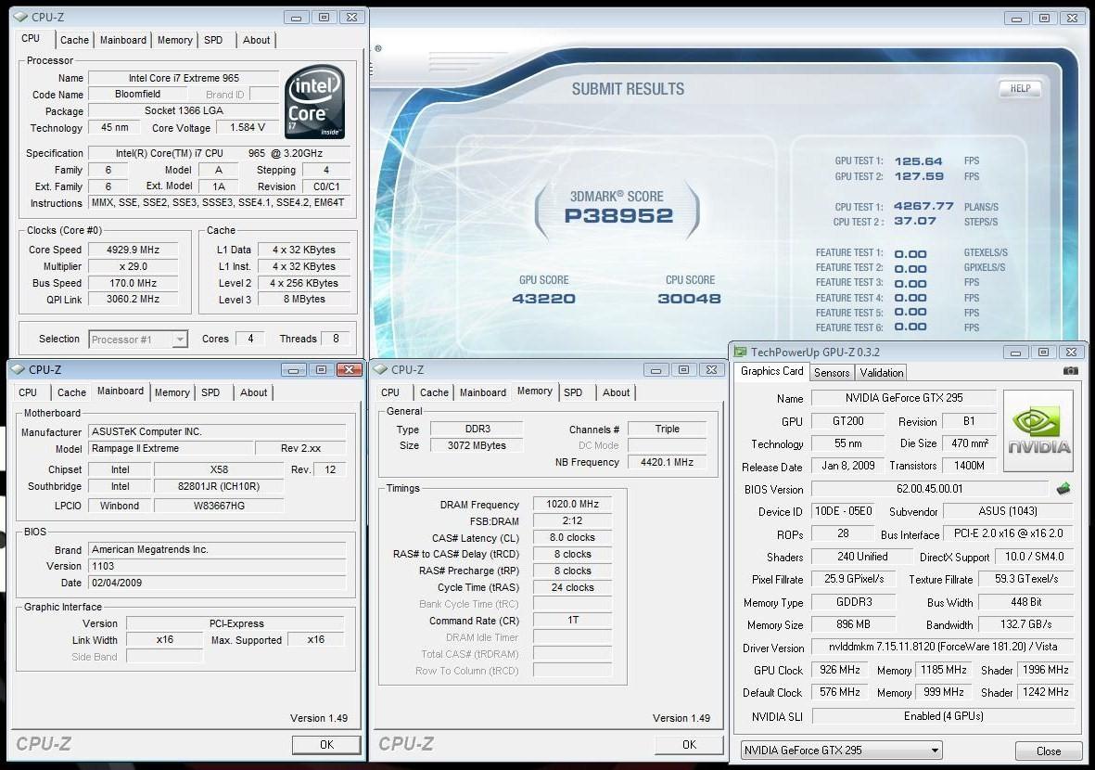The width and height of the screenshot is (1095, 770).
Task: Click the motherboard model Rampage II Extreme
Action: [171, 448]
